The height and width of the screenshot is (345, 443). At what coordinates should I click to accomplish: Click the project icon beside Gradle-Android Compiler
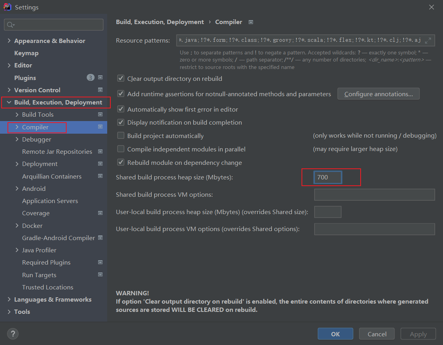pos(100,238)
